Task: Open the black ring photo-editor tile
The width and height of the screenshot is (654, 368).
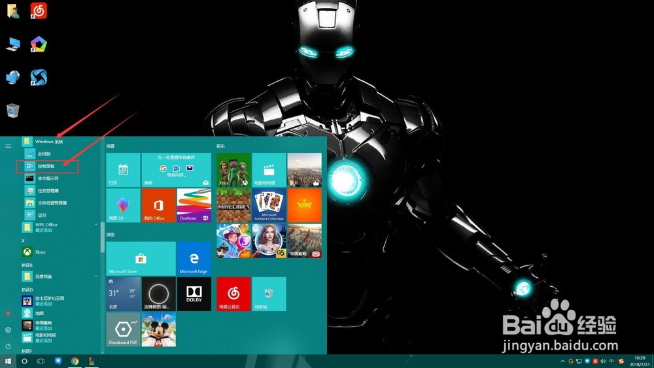Action: 158,294
